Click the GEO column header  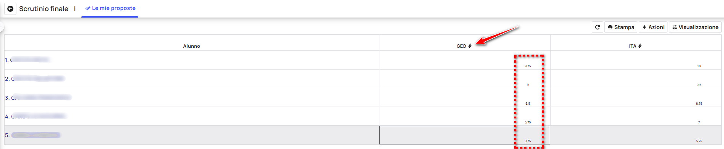tap(462, 46)
